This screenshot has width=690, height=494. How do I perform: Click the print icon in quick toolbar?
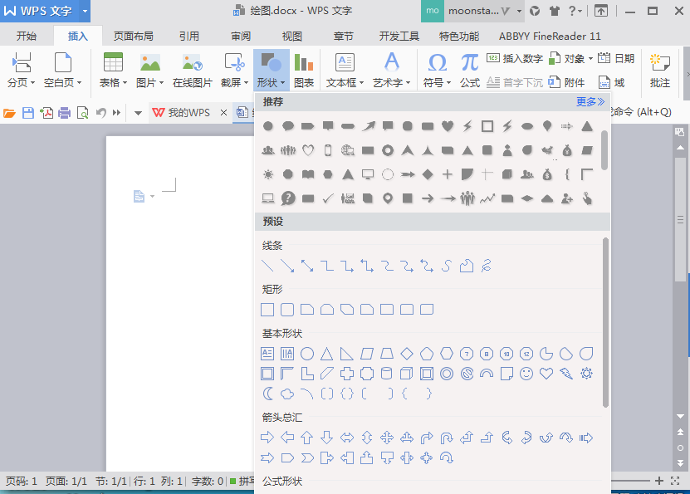[64, 113]
